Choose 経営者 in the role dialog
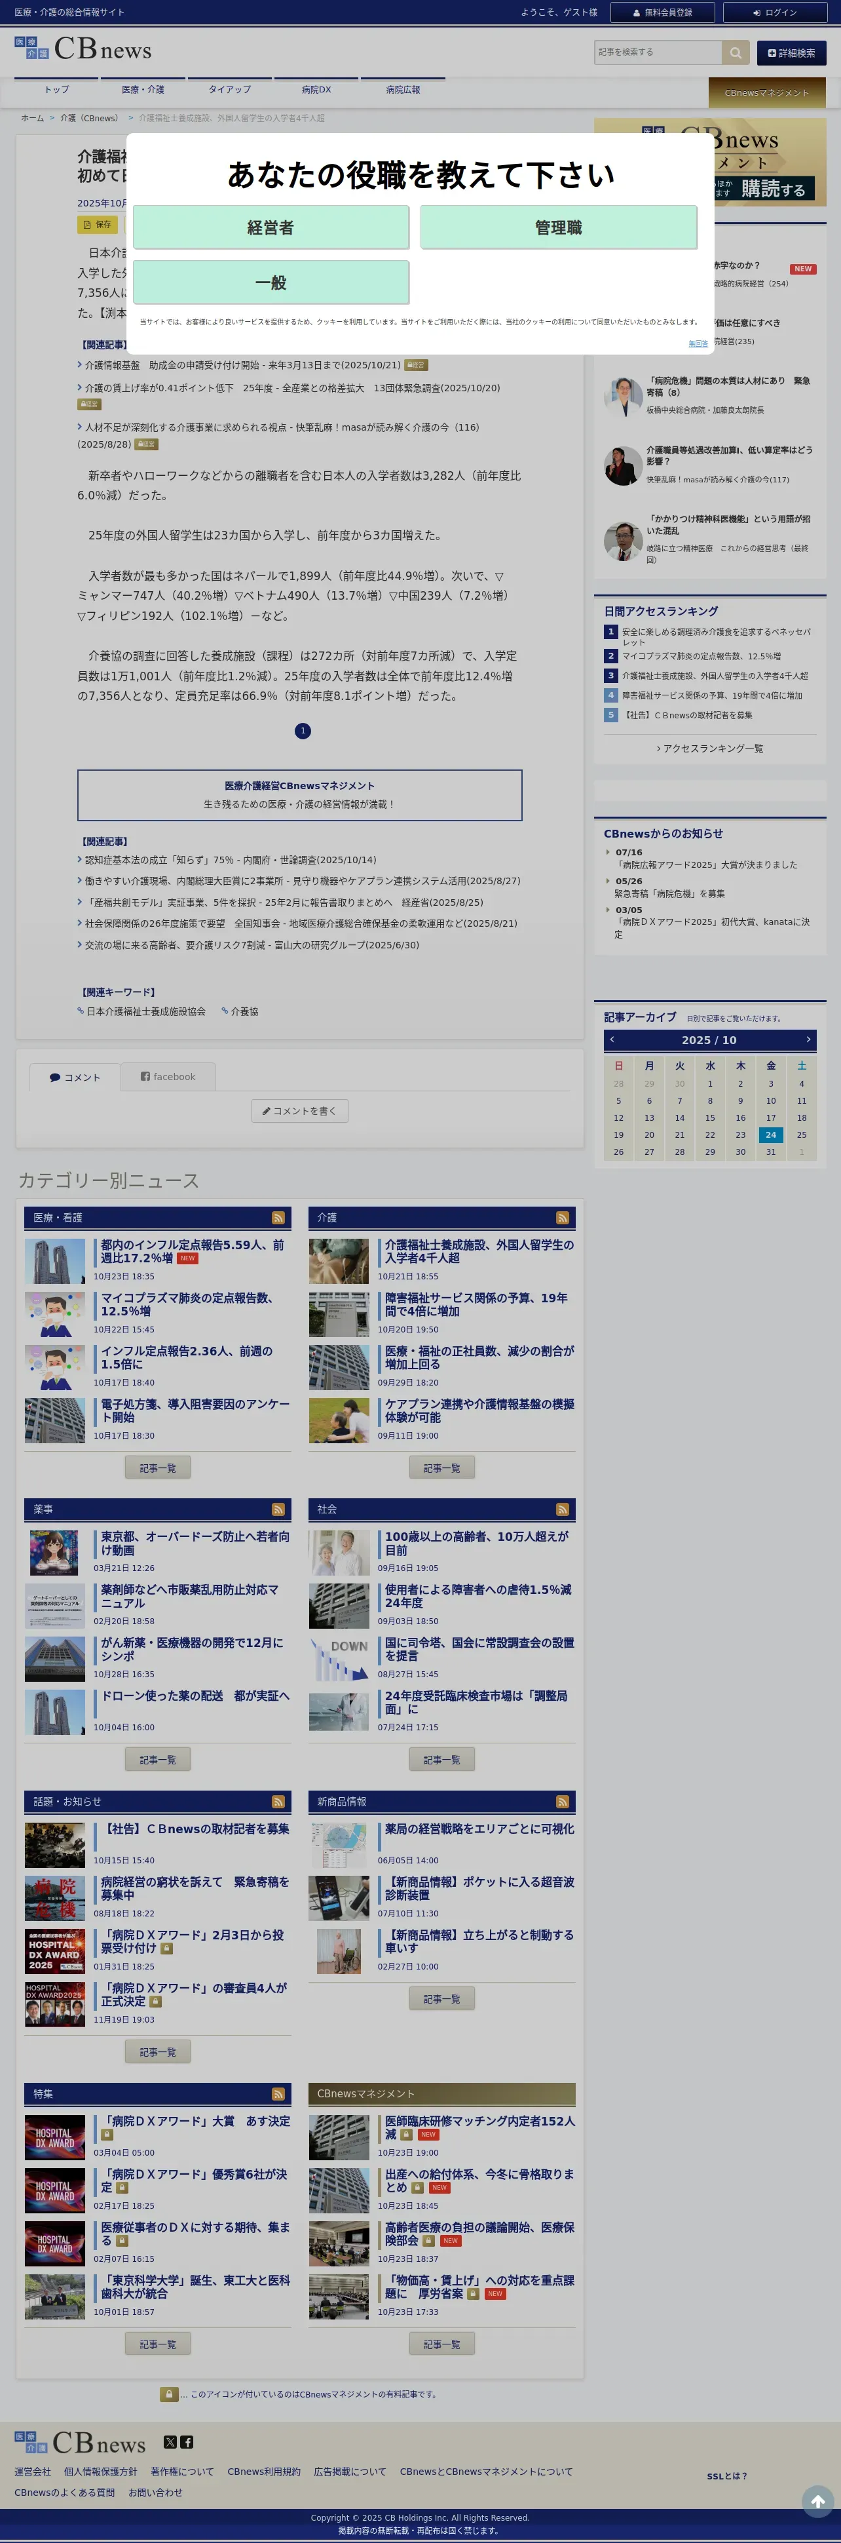This screenshot has width=841, height=2543. [x=271, y=227]
